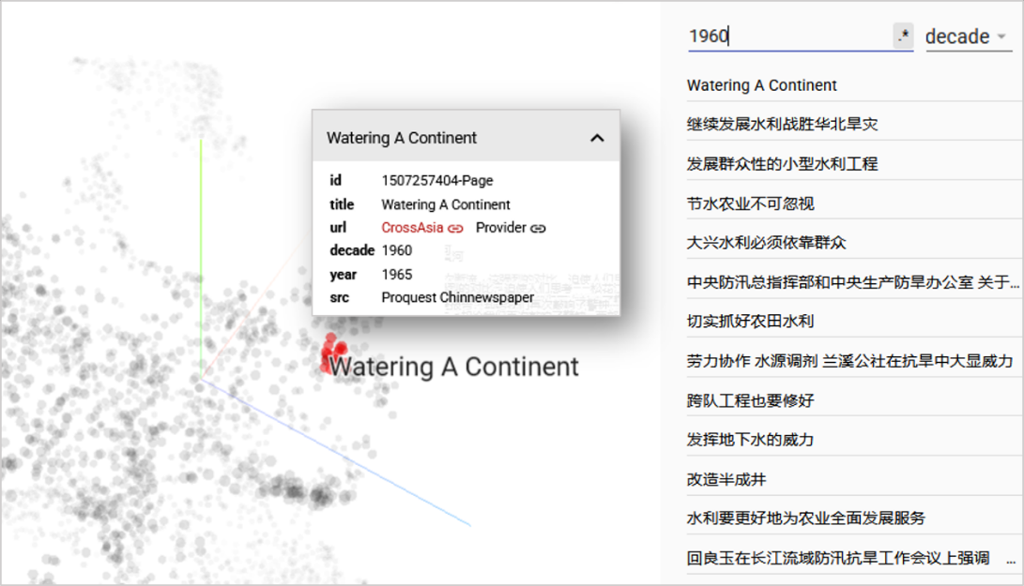This screenshot has width=1024, height=586.
Task: Select the result 水利要更好地为农业全面发展服务
Action: click(805, 518)
